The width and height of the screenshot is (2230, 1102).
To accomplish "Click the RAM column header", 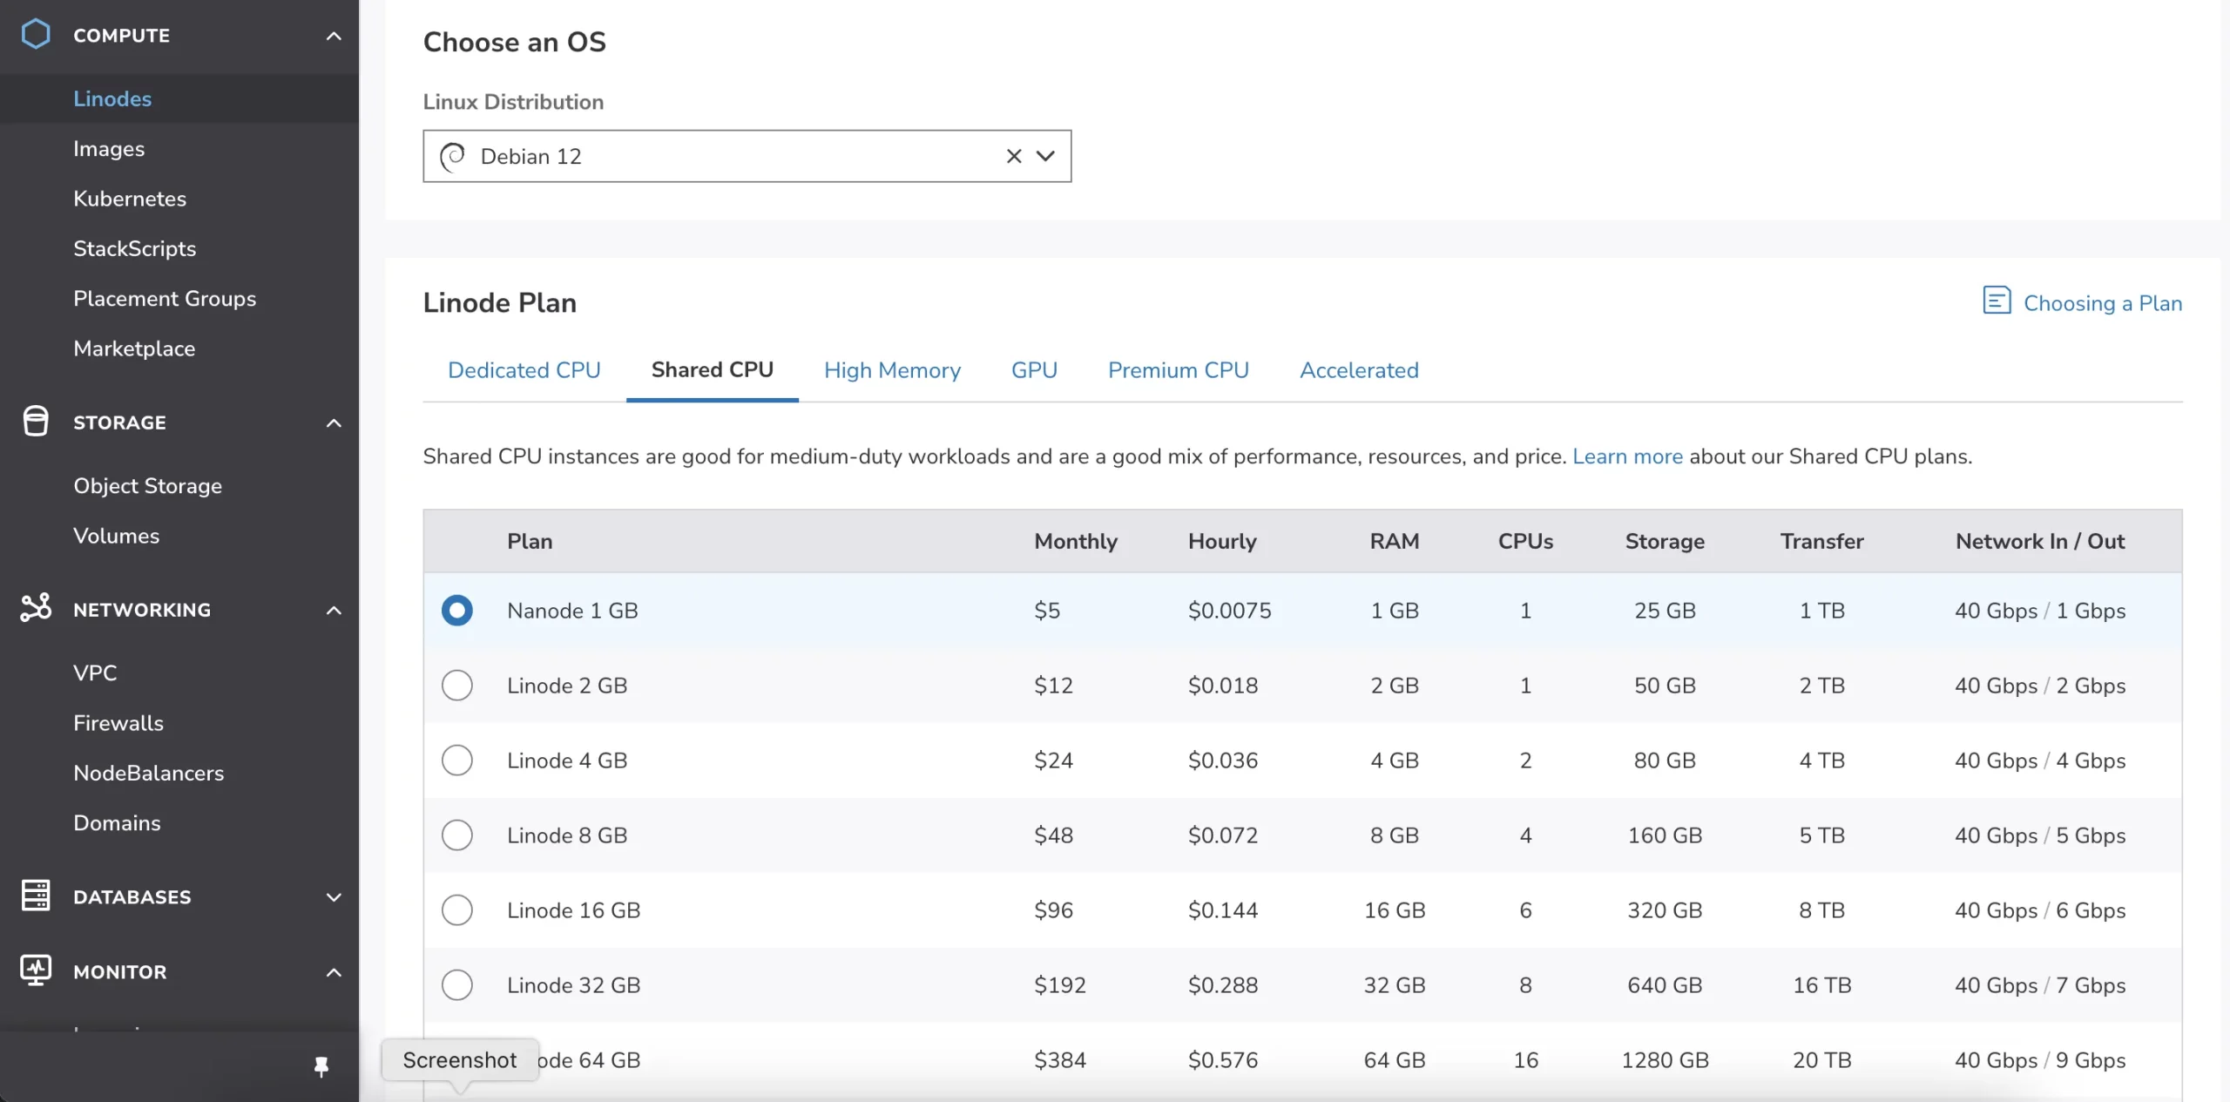I will point(1394,541).
